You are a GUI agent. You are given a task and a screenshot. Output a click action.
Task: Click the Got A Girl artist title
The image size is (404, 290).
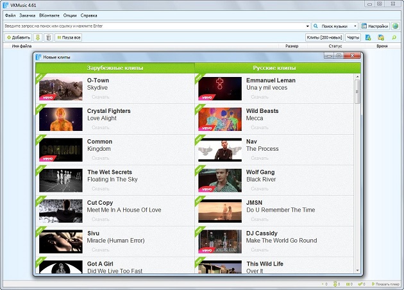(x=100, y=264)
